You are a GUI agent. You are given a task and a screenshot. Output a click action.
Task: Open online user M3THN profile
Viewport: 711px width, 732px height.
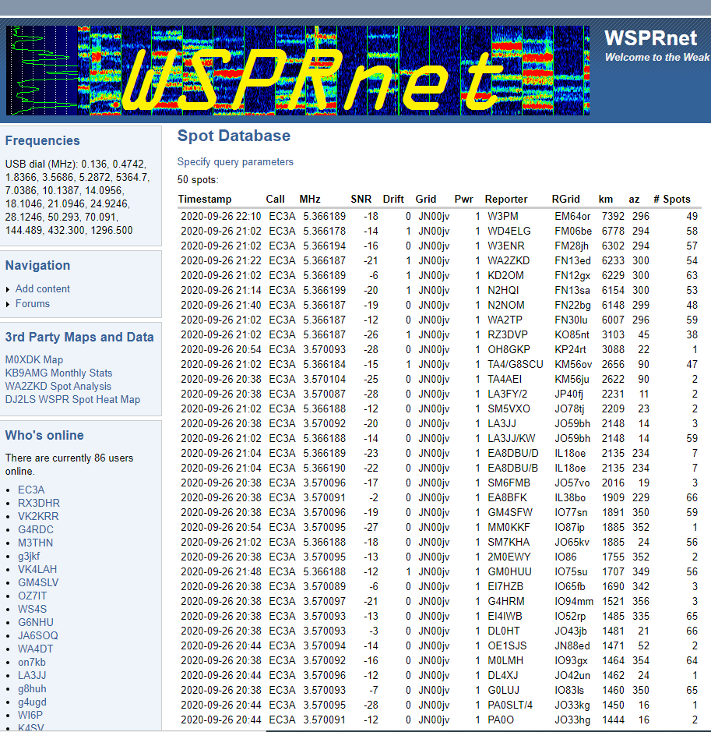point(36,543)
